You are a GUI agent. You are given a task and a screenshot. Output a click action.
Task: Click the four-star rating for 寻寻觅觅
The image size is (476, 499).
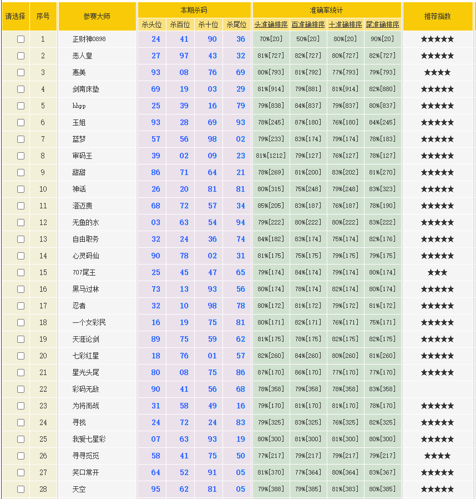(437, 456)
